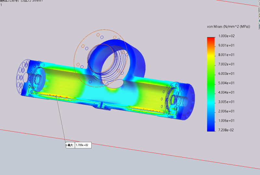Open the yellow folder File Explorer pane icon
This screenshot has height=175, width=260.
(x=259, y=15)
